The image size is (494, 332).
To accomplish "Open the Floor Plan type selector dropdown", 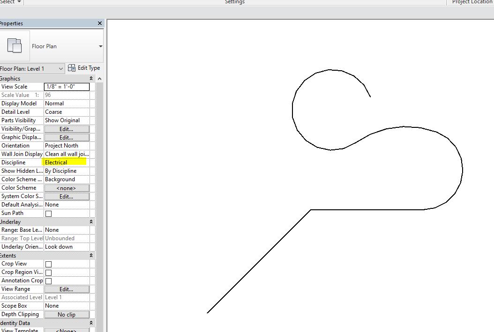I will [x=100, y=46].
